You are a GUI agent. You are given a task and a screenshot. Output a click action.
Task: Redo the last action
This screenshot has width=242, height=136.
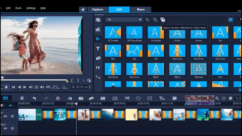tap(46, 98)
